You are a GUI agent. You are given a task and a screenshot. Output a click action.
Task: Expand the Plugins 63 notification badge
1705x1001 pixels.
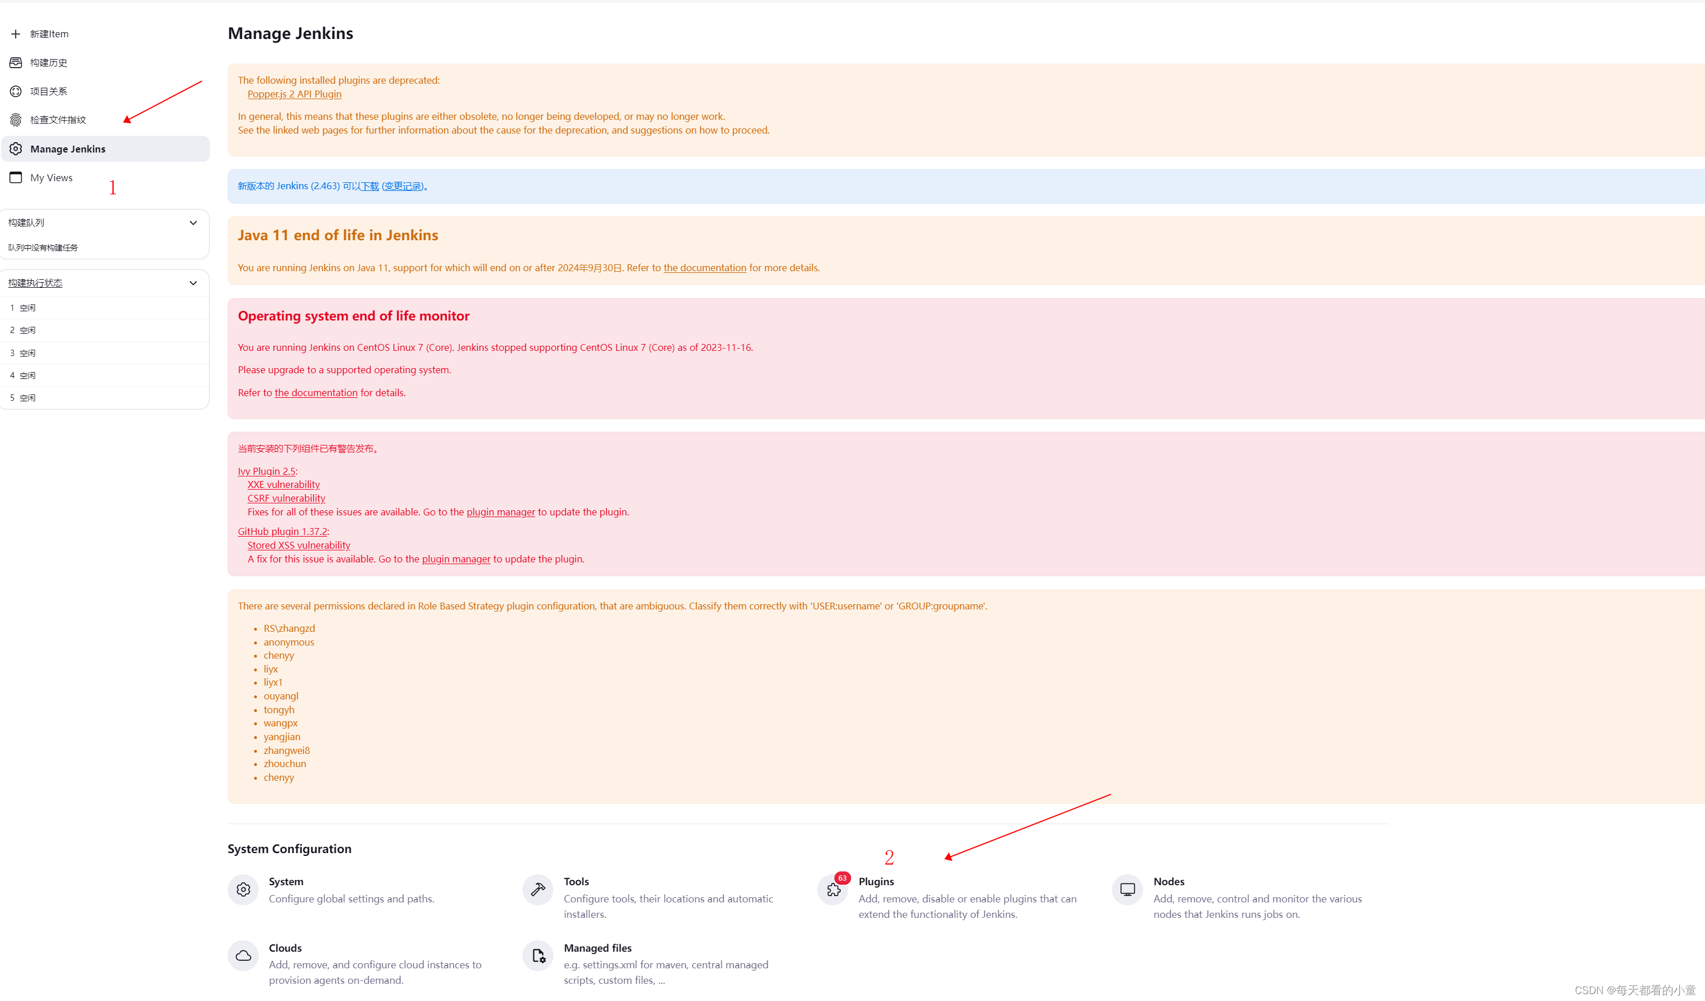coord(842,877)
